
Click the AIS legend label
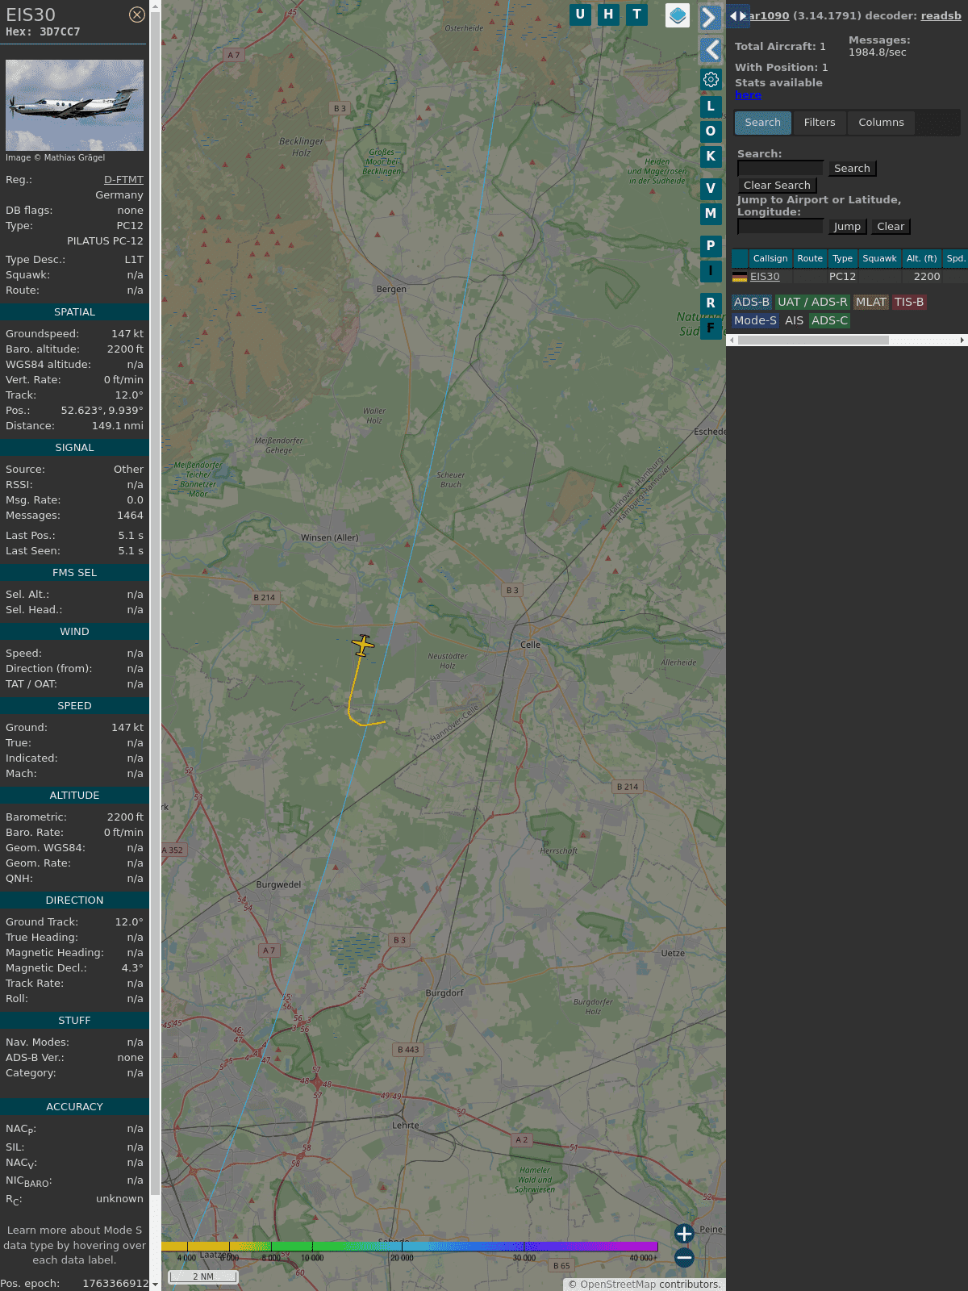tap(795, 320)
